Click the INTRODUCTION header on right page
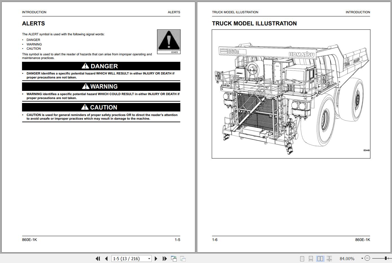The width and height of the screenshot is (392, 263). point(358,12)
